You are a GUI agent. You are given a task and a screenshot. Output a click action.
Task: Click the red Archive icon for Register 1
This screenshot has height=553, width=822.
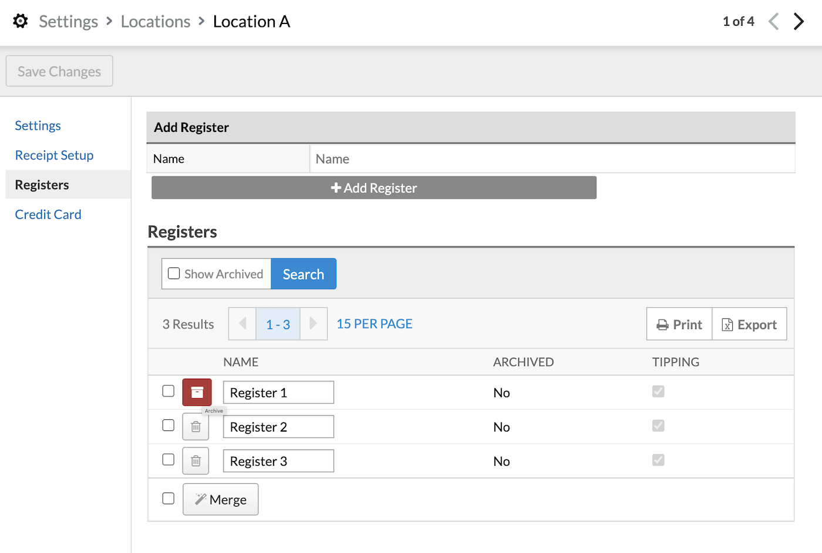click(197, 392)
